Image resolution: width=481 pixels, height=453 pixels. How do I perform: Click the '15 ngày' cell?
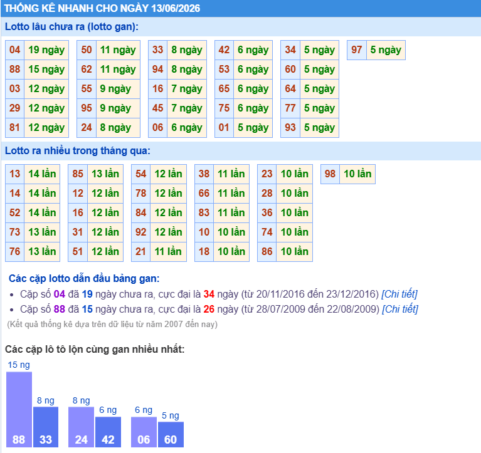click(x=46, y=70)
